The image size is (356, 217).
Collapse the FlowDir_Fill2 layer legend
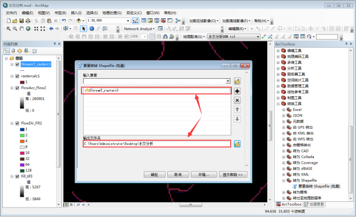[x=12, y=123]
